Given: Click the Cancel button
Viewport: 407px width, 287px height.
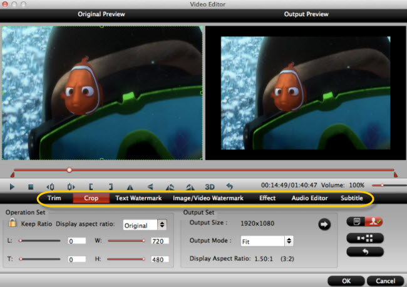Looking at the screenshot, I should point(386,281).
